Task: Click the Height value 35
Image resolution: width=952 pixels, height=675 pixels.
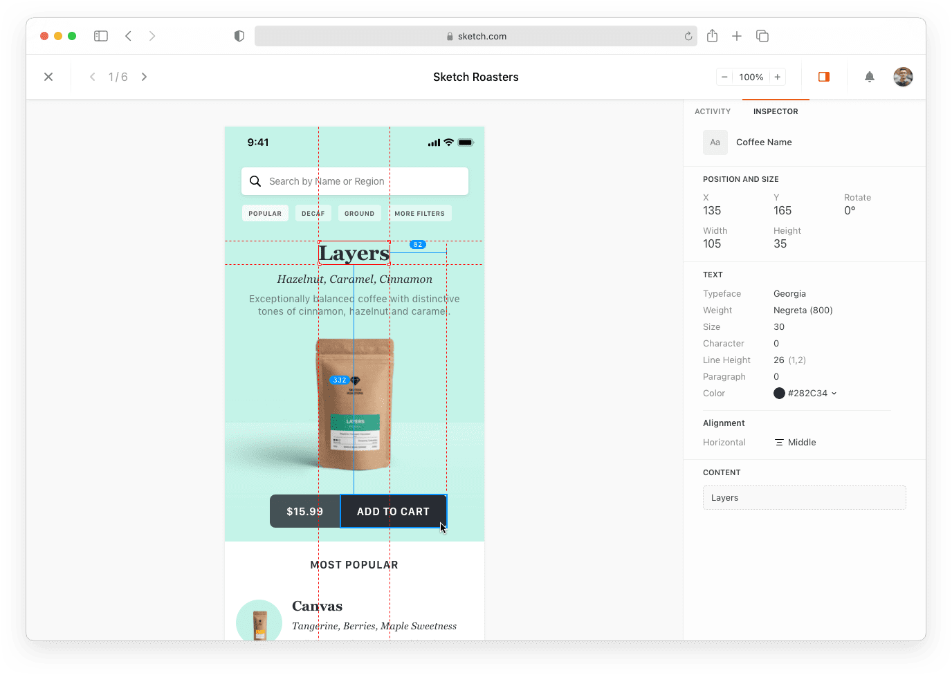Action: coord(780,244)
